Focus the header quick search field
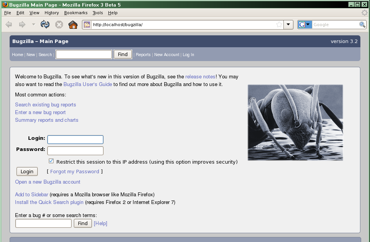Image resolution: width=370 pixels, height=242 pixels. [84, 55]
